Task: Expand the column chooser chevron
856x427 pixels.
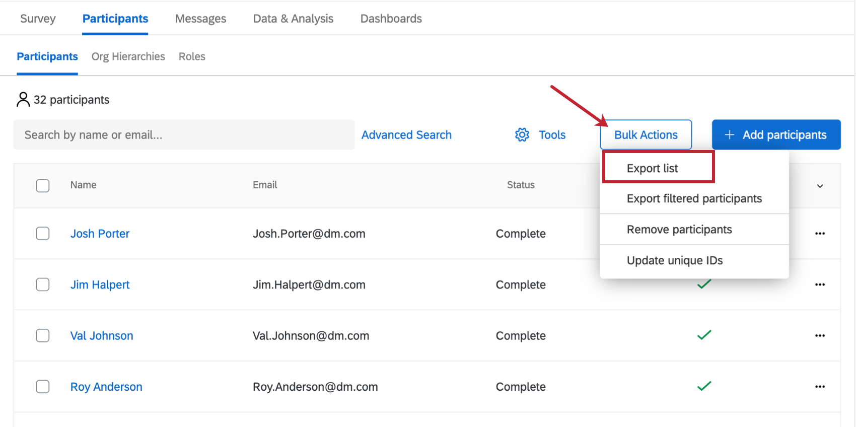Action: coord(820,186)
